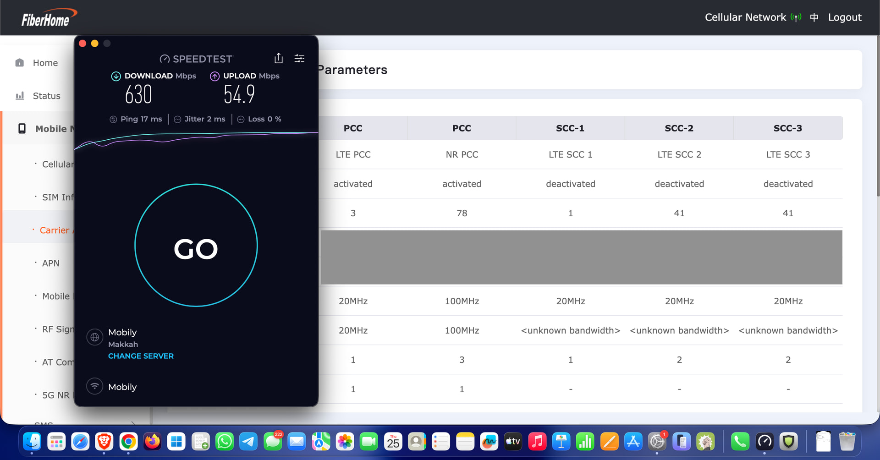Click the Cellular Network signal icon
880x460 pixels.
click(x=796, y=17)
